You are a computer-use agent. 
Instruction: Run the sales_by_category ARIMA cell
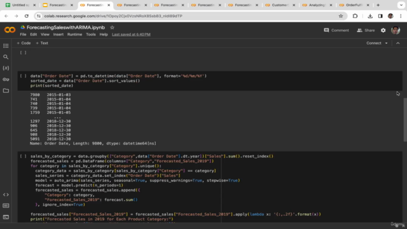click(x=23, y=156)
